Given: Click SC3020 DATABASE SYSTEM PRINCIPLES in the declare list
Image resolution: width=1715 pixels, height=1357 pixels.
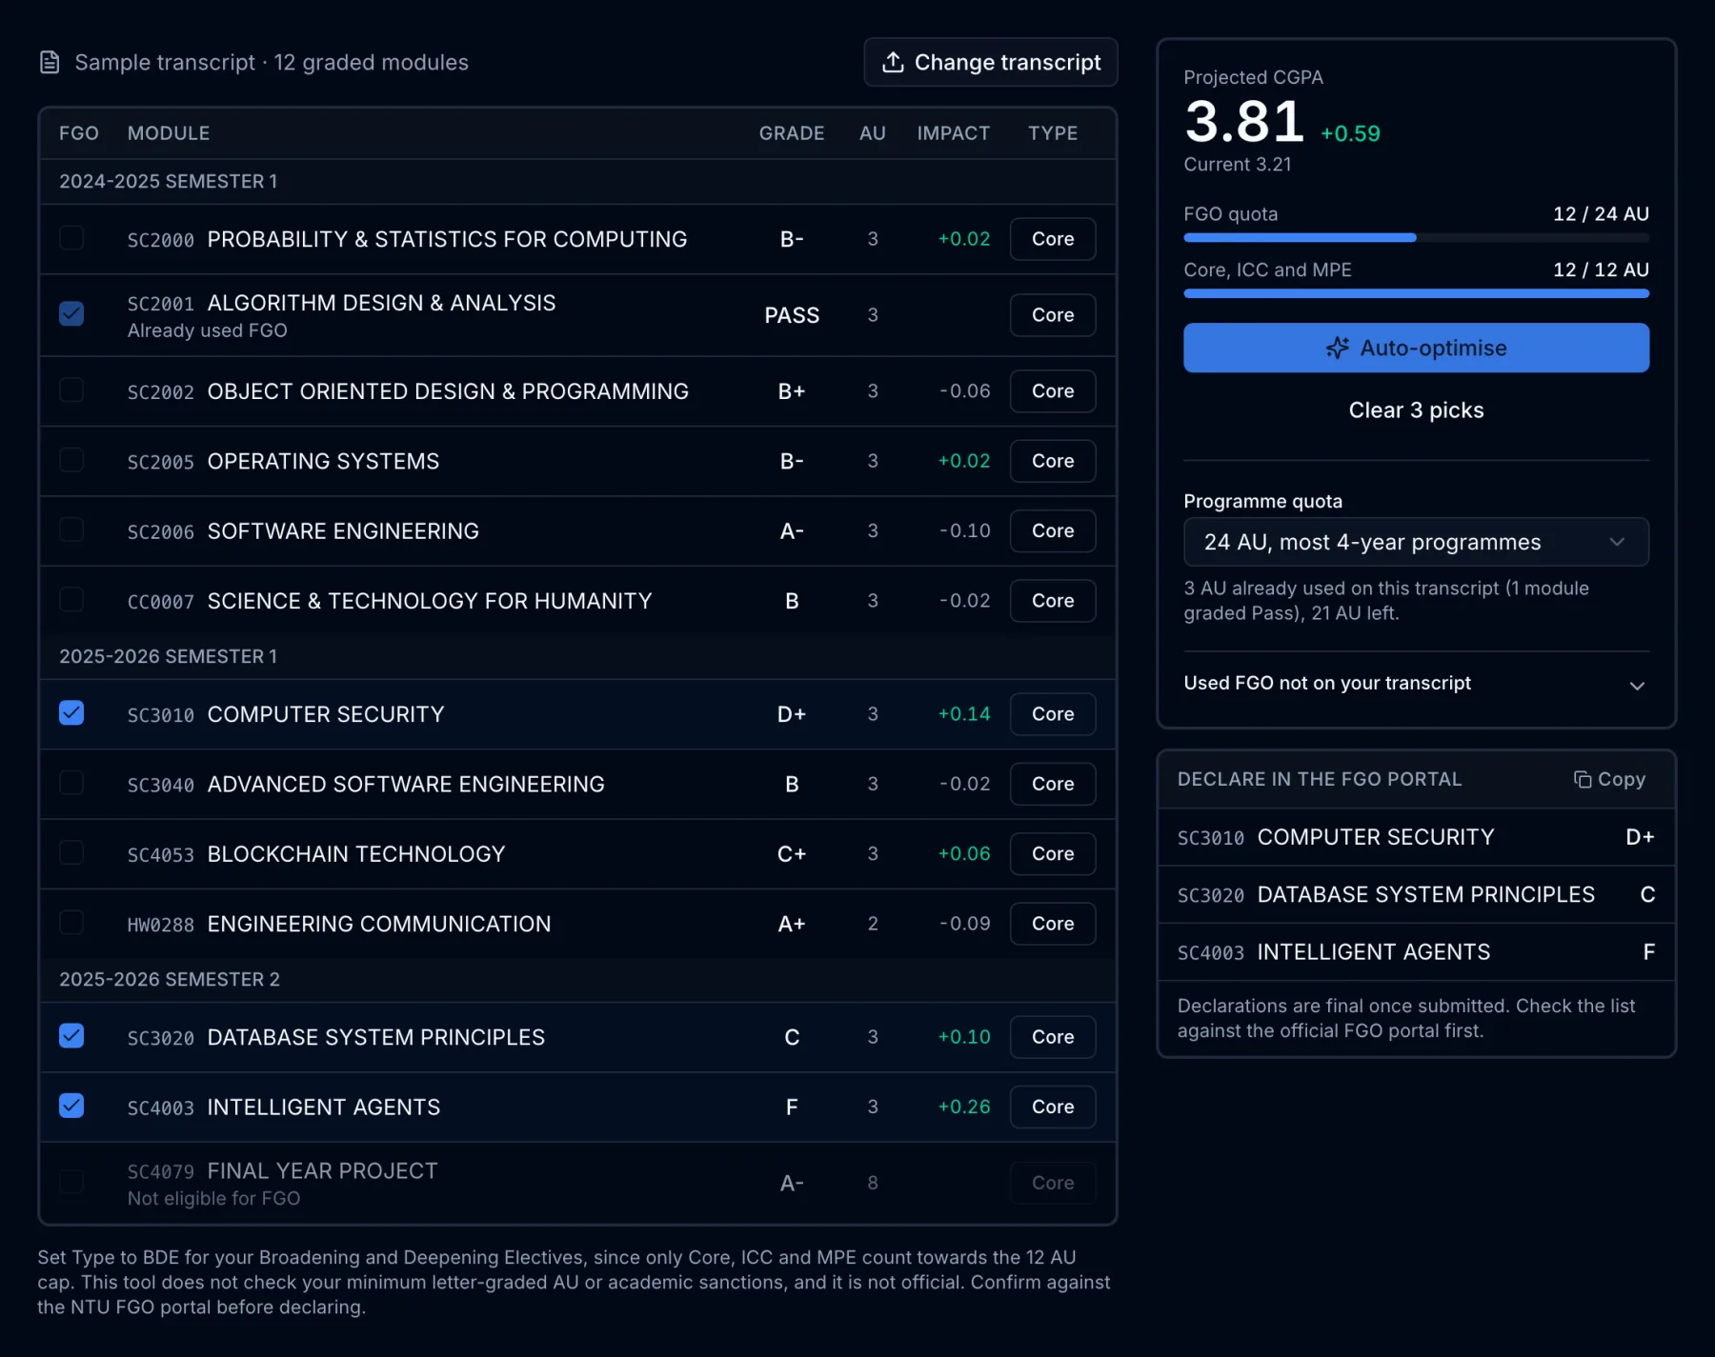Looking at the screenshot, I should pos(1416,894).
